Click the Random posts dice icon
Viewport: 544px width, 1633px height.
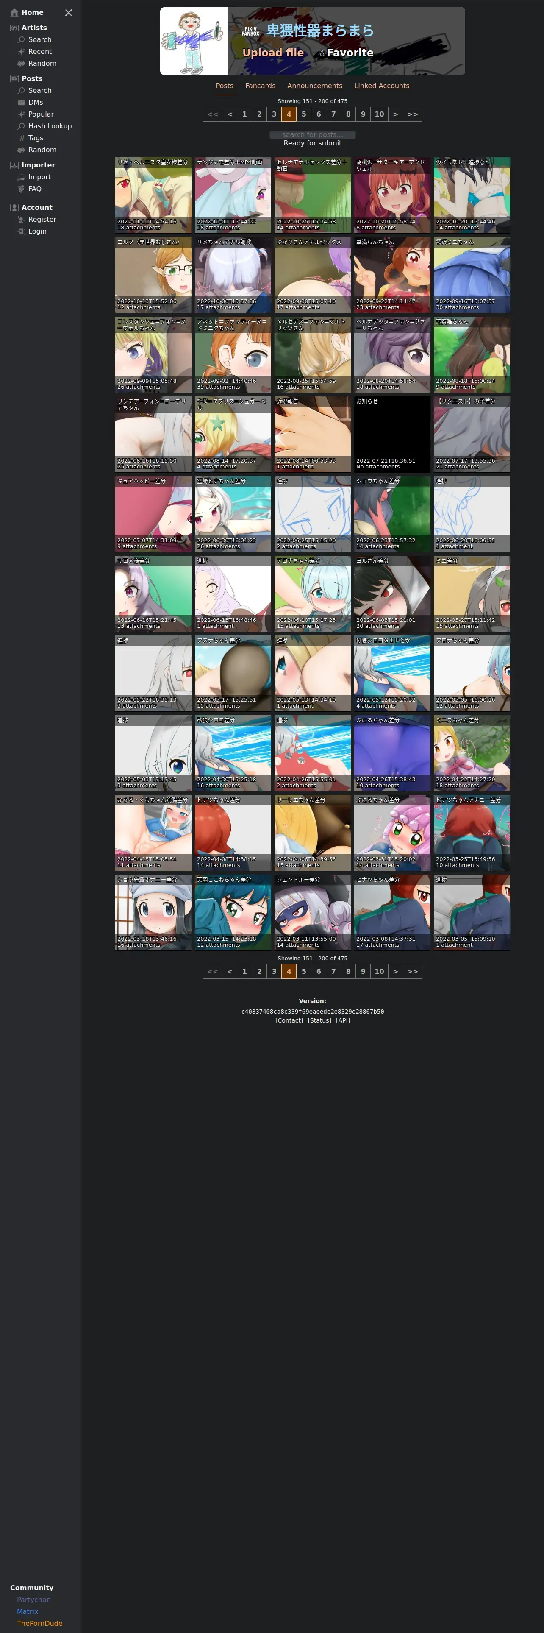click(x=22, y=150)
